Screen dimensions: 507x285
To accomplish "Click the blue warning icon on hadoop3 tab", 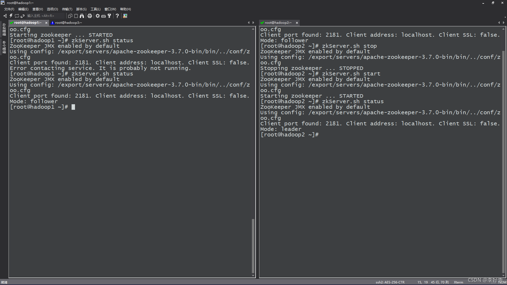I will [52, 23].
